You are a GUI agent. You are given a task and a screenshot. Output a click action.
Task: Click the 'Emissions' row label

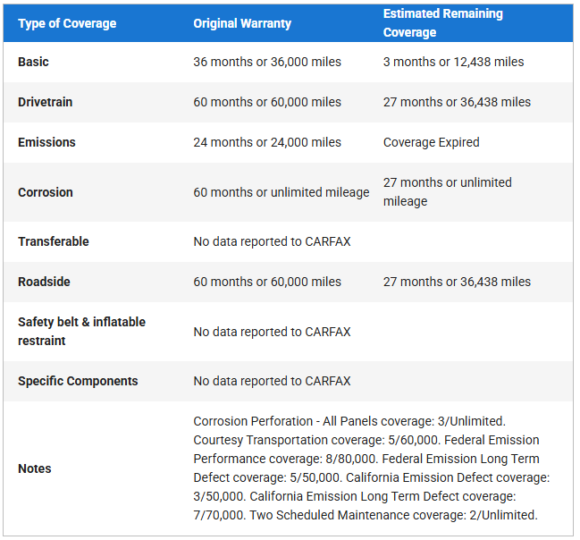(x=46, y=142)
